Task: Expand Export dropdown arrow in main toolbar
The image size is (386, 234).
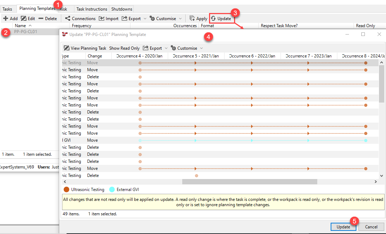Action: pyautogui.click(x=145, y=19)
